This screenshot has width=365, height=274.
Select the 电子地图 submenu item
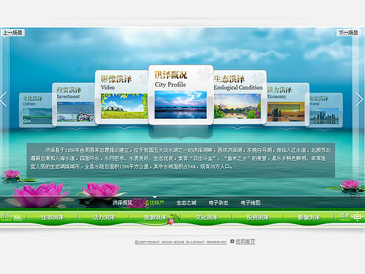[251, 202]
